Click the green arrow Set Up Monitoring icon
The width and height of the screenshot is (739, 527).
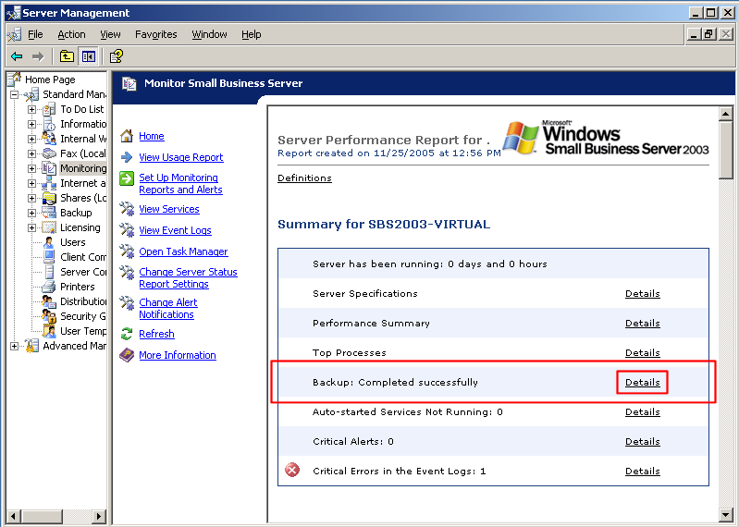coord(127,178)
